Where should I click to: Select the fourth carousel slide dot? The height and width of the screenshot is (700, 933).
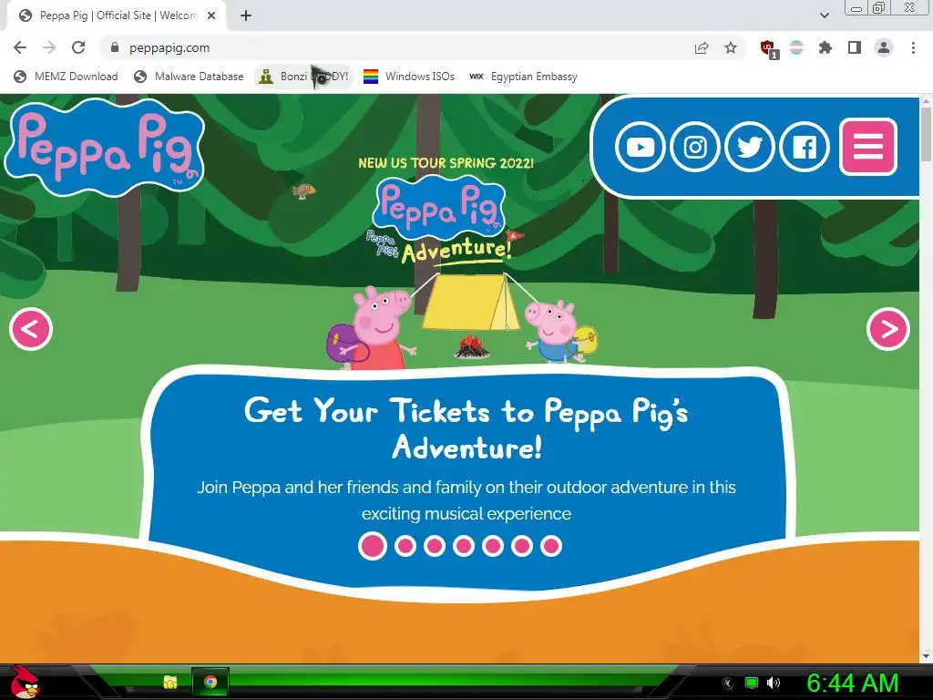pyautogui.click(x=464, y=546)
